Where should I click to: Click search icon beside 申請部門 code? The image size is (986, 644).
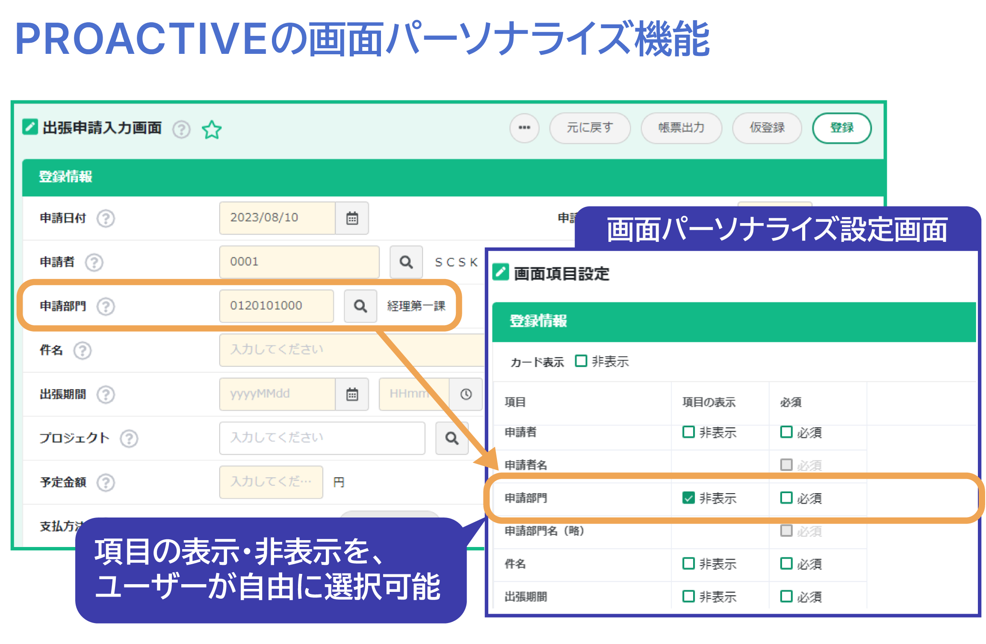pos(360,306)
